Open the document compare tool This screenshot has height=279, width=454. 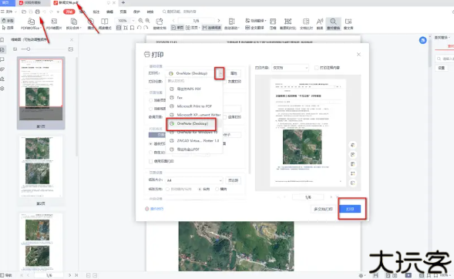tap(306, 24)
